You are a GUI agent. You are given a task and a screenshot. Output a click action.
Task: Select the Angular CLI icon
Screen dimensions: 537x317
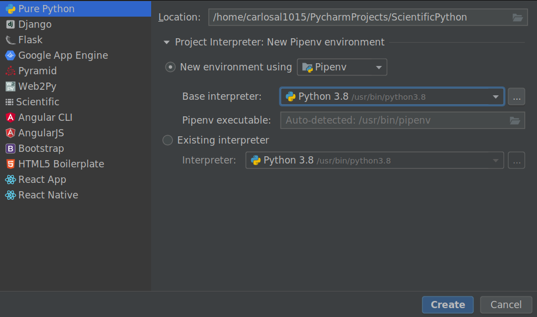[11, 117]
